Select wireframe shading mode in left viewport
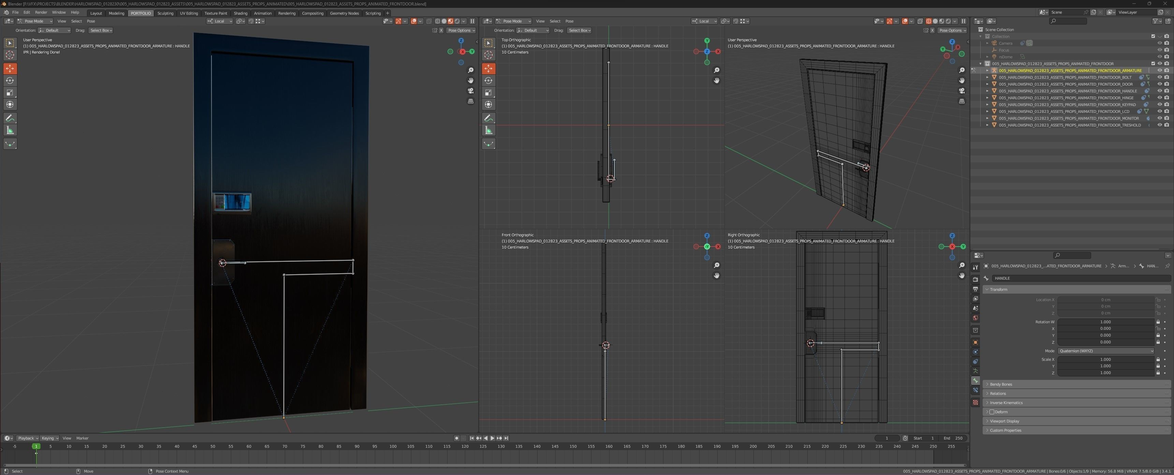The width and height of the screenshot is (1174, 475). [438, 21]
